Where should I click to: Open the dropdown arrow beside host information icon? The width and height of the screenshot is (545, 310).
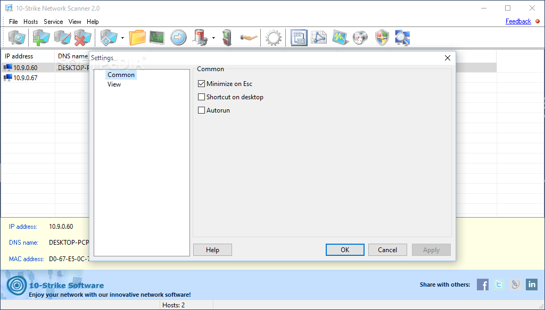pyautogui.click(x=122, y=38)
